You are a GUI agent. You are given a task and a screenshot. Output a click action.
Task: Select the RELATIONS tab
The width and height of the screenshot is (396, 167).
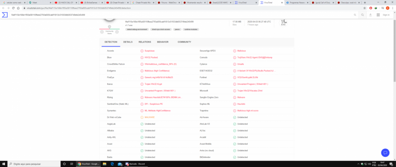pos(145,42)
